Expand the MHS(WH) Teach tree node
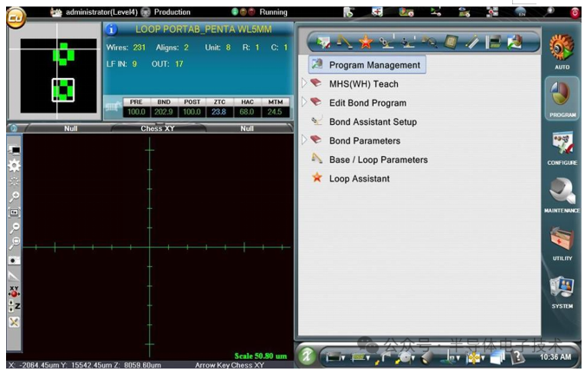This screenshot has width=585, height=372. (x=304, y=83)
